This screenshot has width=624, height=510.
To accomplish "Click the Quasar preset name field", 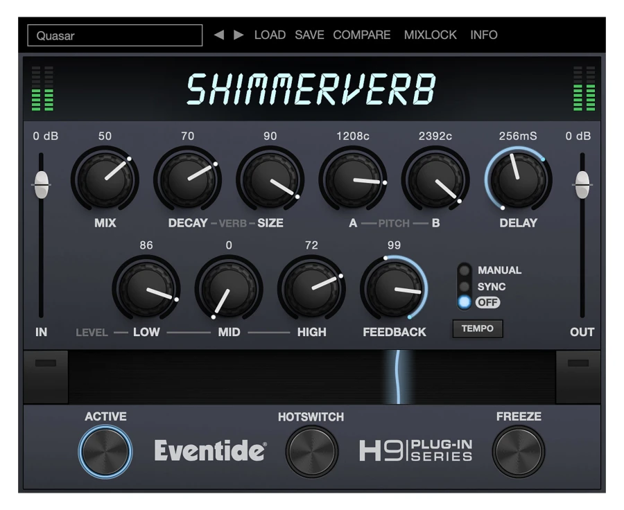I will click(114, 35).
